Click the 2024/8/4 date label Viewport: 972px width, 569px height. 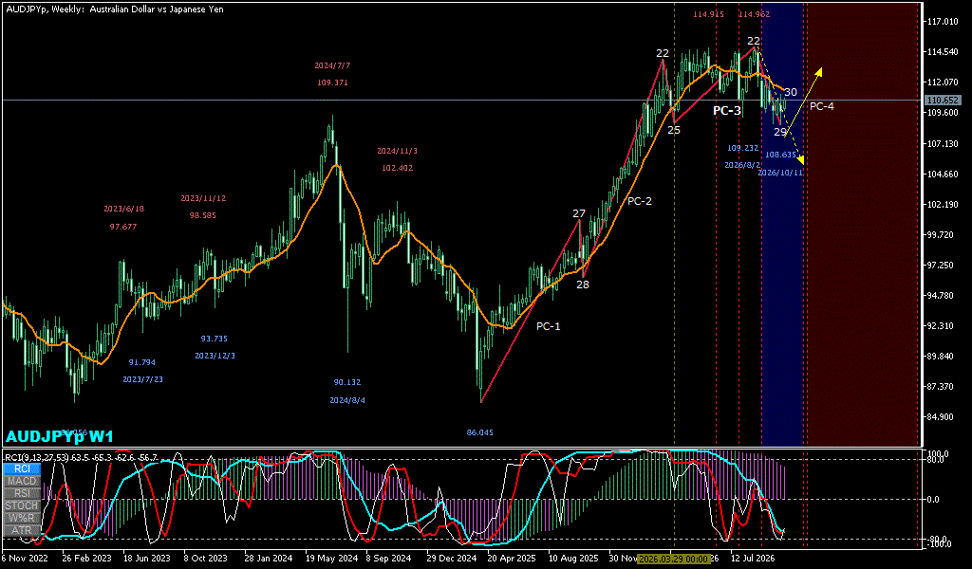[347, 400]
